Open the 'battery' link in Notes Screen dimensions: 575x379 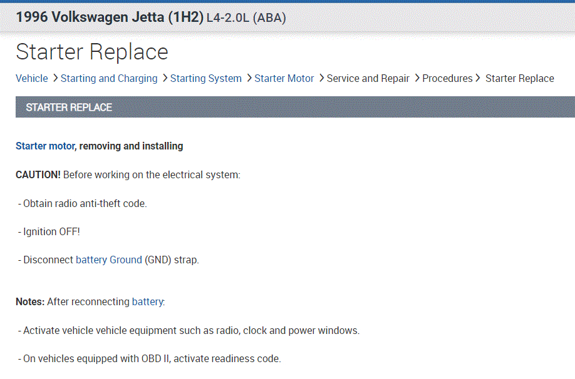147,301
